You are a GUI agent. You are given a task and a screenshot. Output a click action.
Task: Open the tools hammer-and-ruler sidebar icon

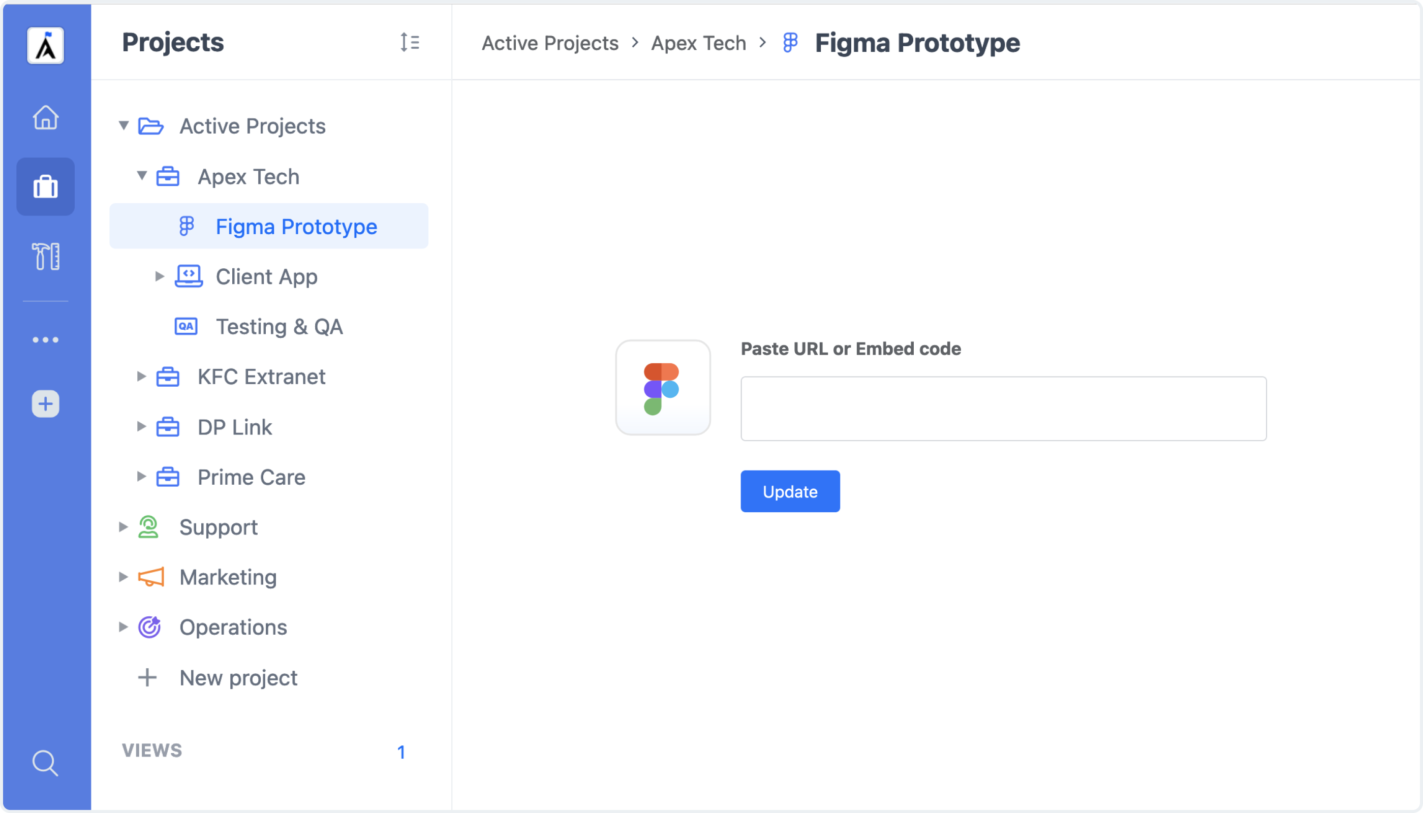pos(45,256)
